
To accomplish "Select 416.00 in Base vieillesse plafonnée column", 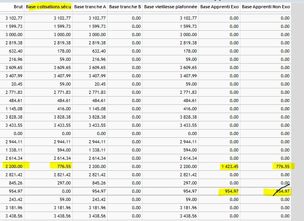I will click(190, 109).
